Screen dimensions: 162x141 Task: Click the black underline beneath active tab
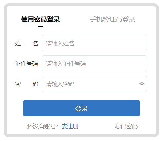(40, 27)
